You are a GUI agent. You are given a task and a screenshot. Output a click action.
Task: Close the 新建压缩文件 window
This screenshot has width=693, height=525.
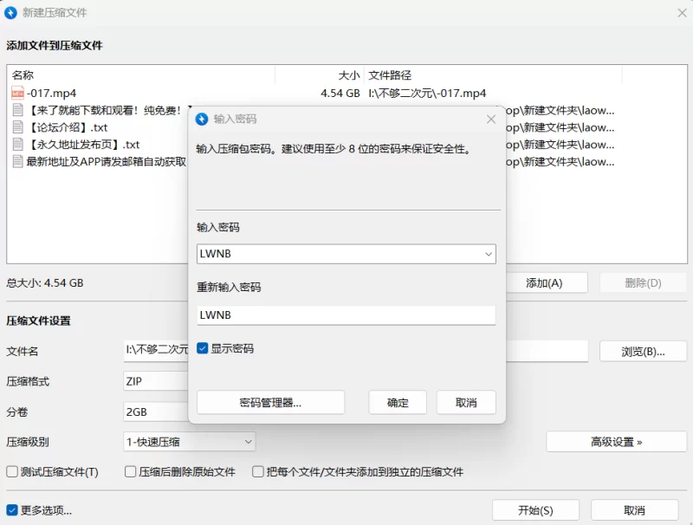coord(682,13)
